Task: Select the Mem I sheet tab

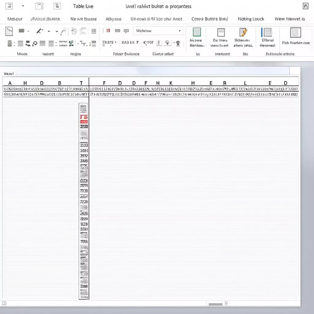Action: click(9, 73)
